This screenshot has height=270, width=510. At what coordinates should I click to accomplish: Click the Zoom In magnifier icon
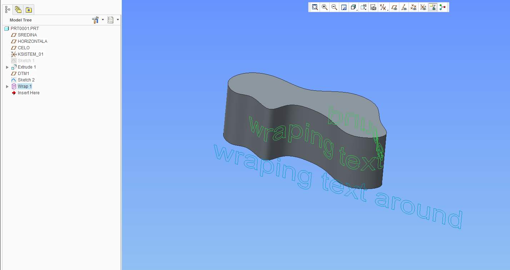(x=324, y=7)
